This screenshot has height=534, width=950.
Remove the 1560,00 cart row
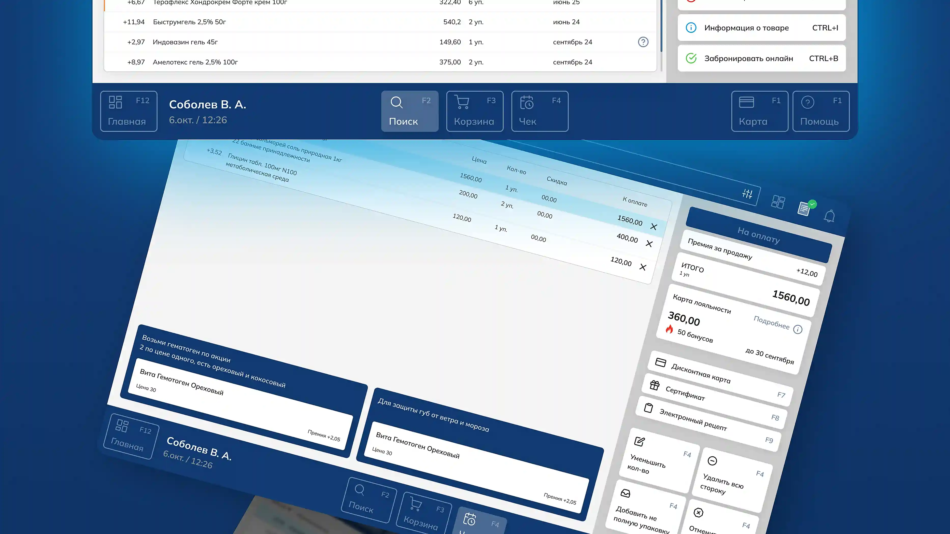(654, 227)
